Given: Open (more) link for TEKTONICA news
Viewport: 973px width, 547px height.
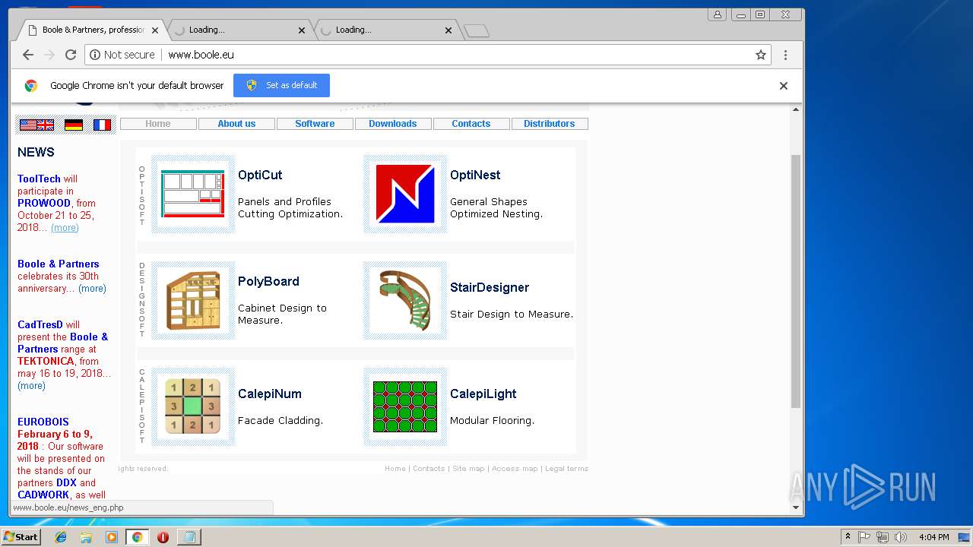Looking at the screenshot, I should [31, 386].
